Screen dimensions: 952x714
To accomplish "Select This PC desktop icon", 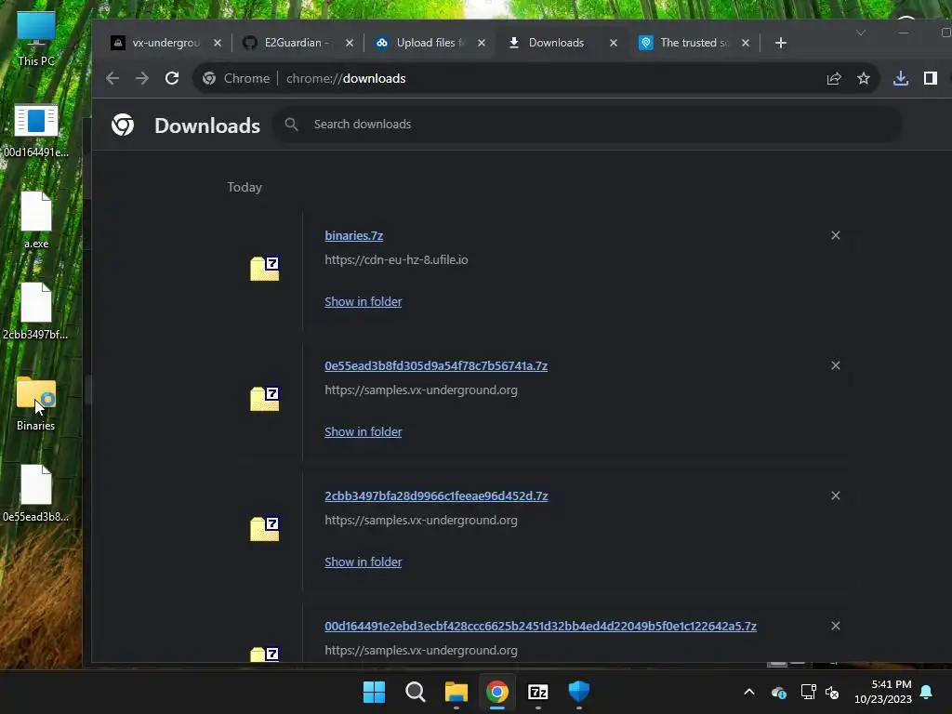I will tap(36, 38).
